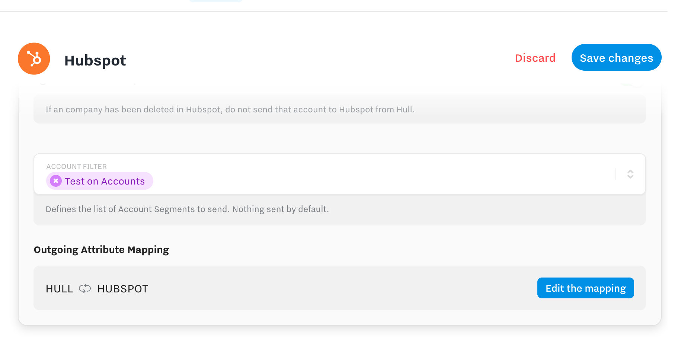This screenshot has width=681, height=343.
Task: Click the HULL label in the mapping row
Action: tap(59, 289)
